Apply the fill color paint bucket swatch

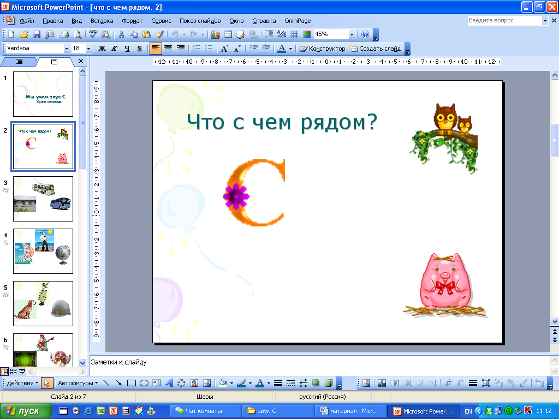pyautogui.click(x=223, y=383)
